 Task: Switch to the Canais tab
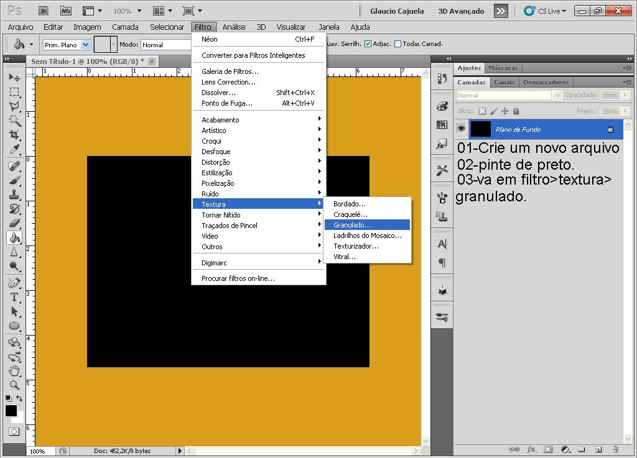[504, 81]
